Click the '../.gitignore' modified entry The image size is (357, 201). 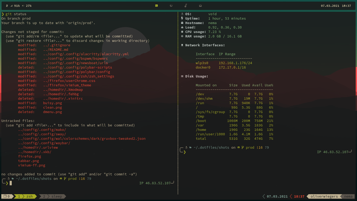pyautogui.click(x=57, y=45)
